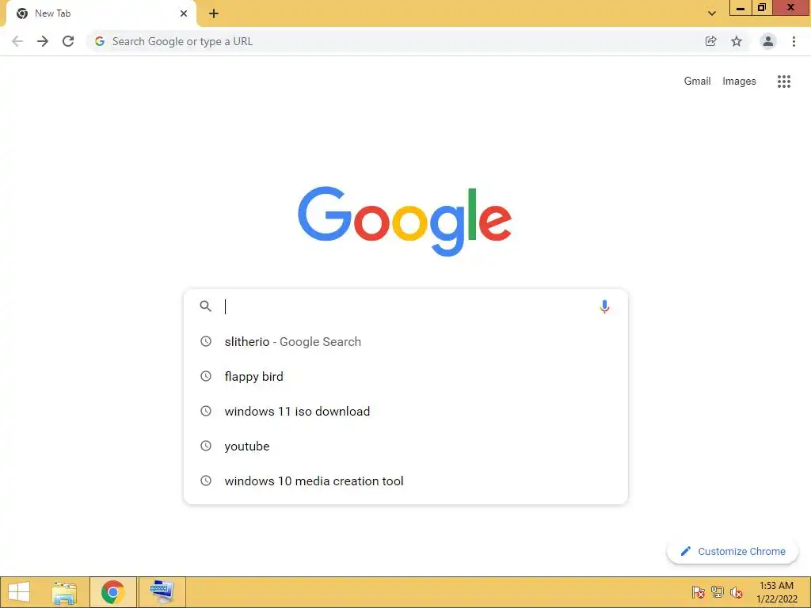Open a new tab with plus button

tap(214, 13)
